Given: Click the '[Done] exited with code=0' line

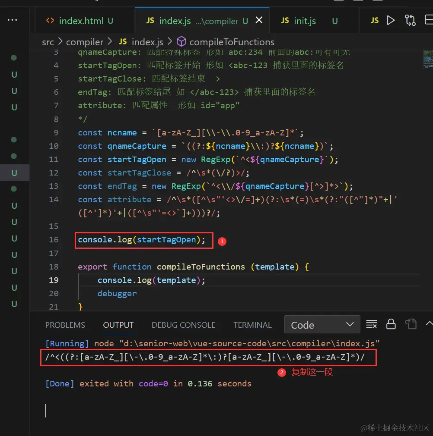Looking at the screenshot, I should click(148, 384).
